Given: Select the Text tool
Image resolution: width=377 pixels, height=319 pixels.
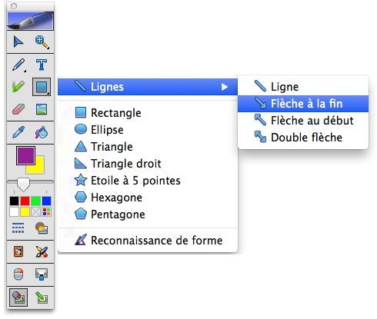Looking at the screenshot, I should click(42, 65).
